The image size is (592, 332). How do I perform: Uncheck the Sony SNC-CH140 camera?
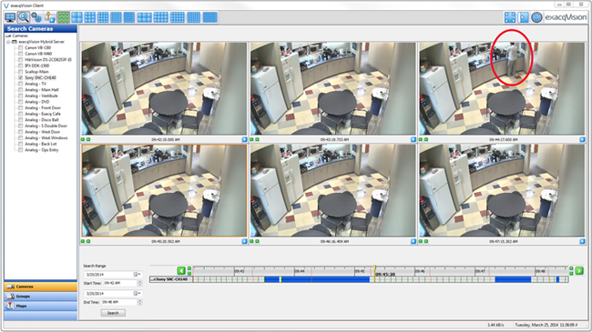click(20, 77)
